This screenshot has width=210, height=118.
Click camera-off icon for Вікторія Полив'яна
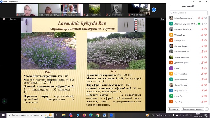[205, 51]
